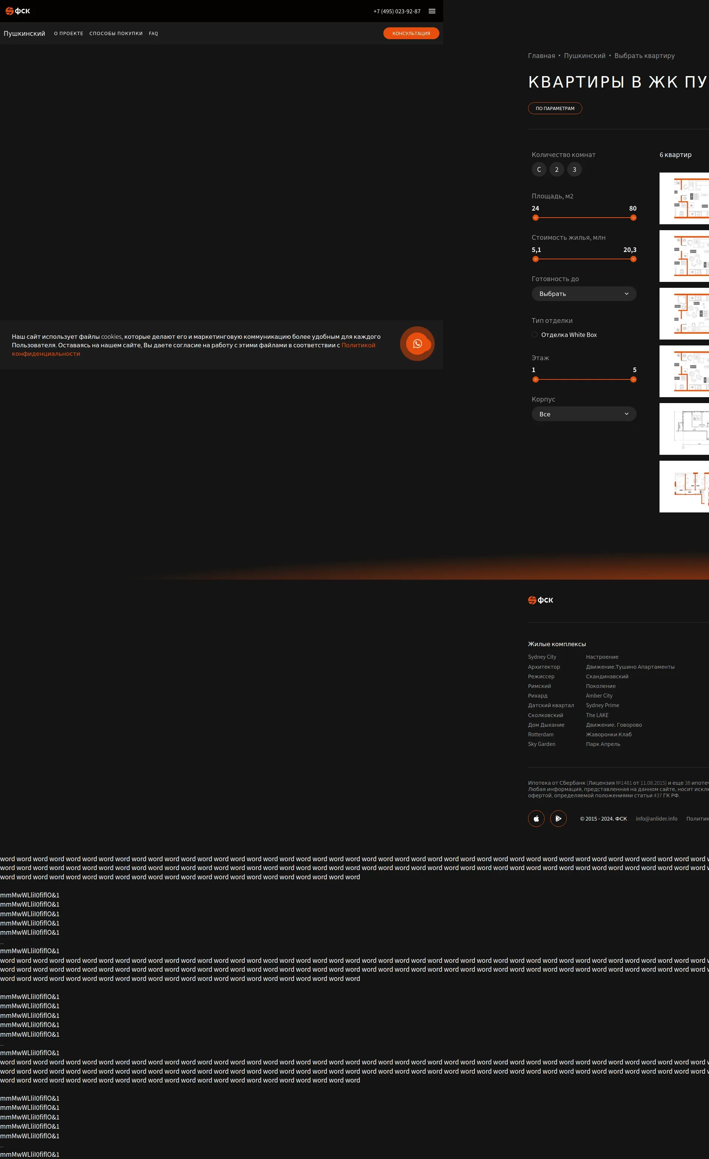Toggle the 3-room filter
The image size is (709, 1159).
574,170
